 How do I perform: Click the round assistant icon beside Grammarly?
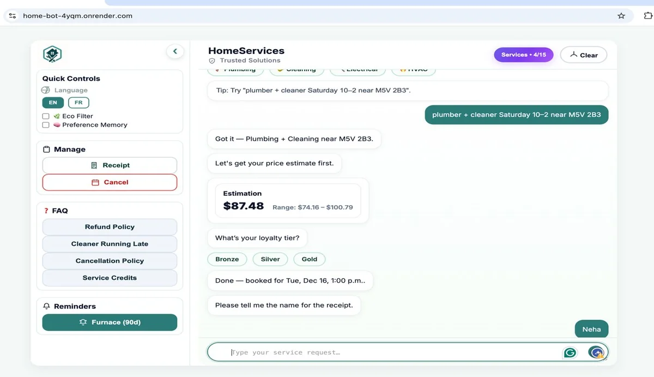(597, 352)
